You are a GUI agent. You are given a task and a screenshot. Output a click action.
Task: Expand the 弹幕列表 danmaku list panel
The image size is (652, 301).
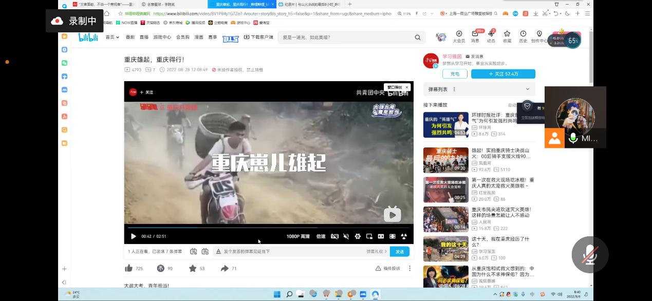click(528, 89)
